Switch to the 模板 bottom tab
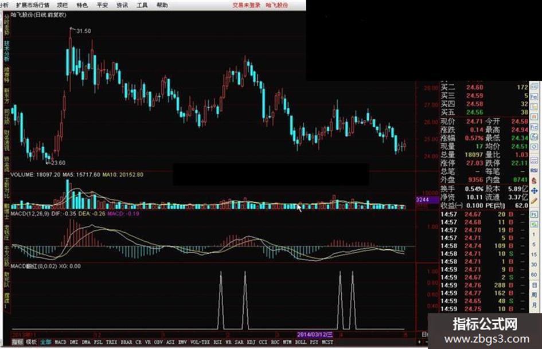 click(x=32, y=342)
